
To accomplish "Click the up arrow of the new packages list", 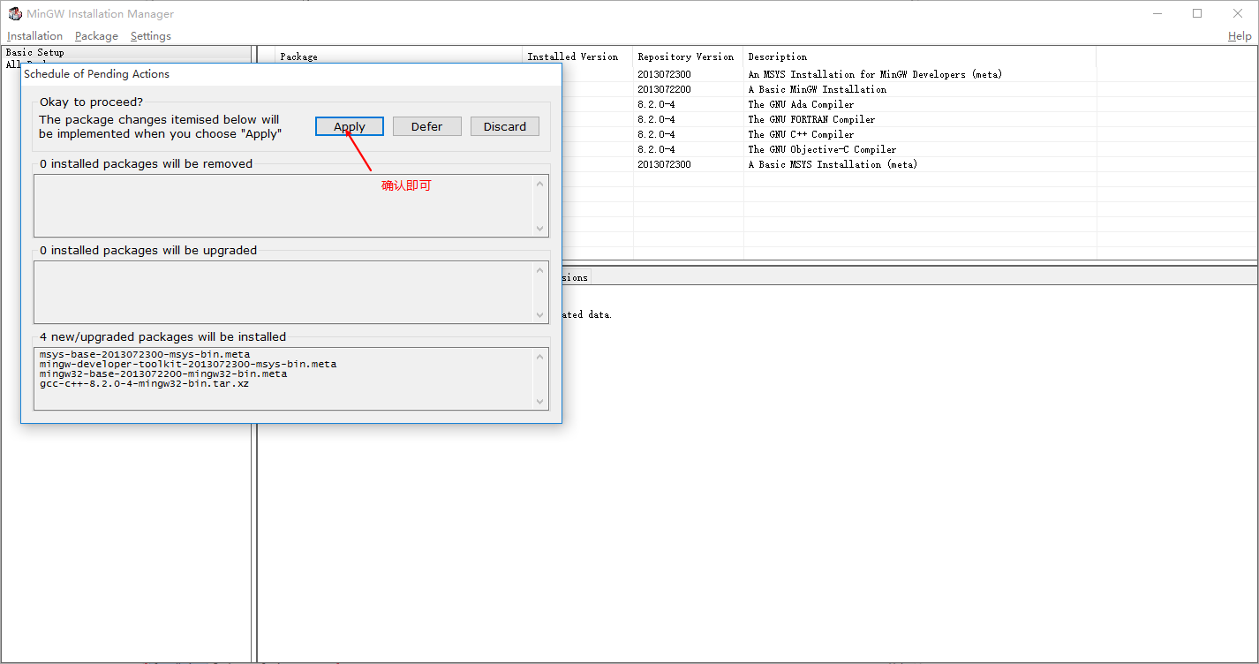I will 540,357.
